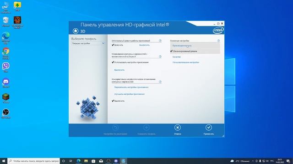Open help for conservative morphological anti-aliasing
Image resolution: width=293 pixels, height=164 pixels.
(x=160, y=82)
